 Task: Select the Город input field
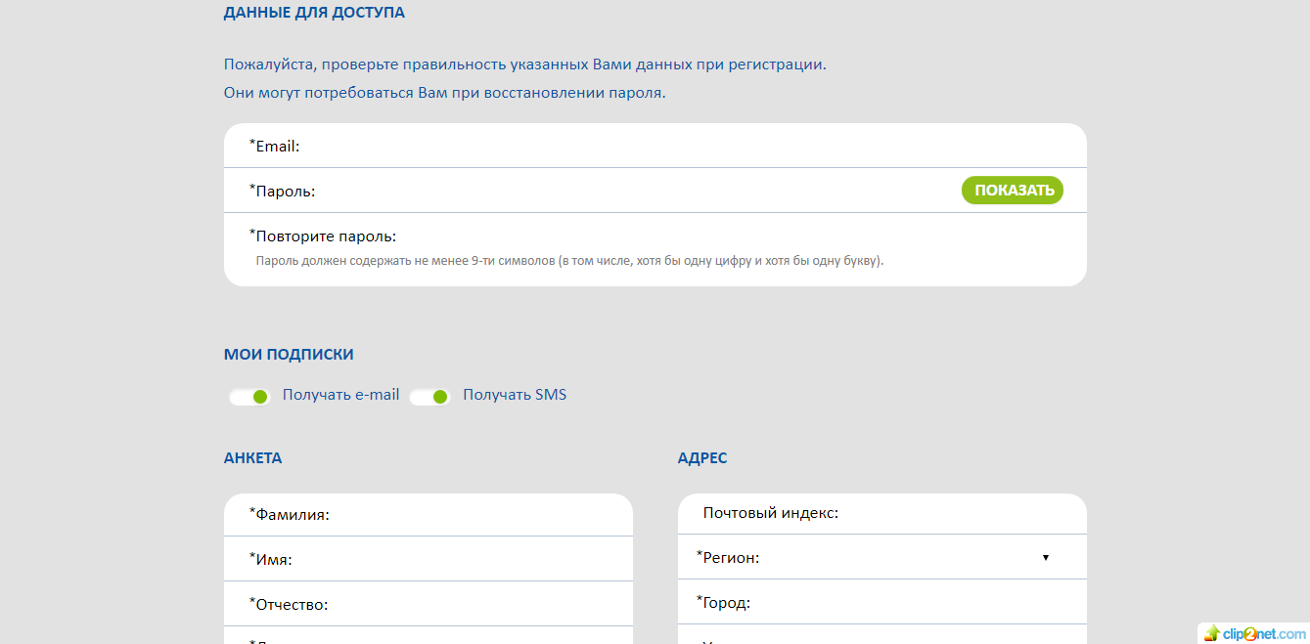(x=900, y=603)
